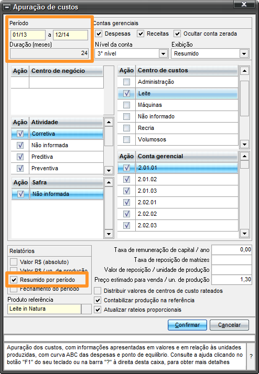259x374 pixels.
Task: Enable Distribuir valores de centros de custo rateados
Action: [x=98, y=291]
